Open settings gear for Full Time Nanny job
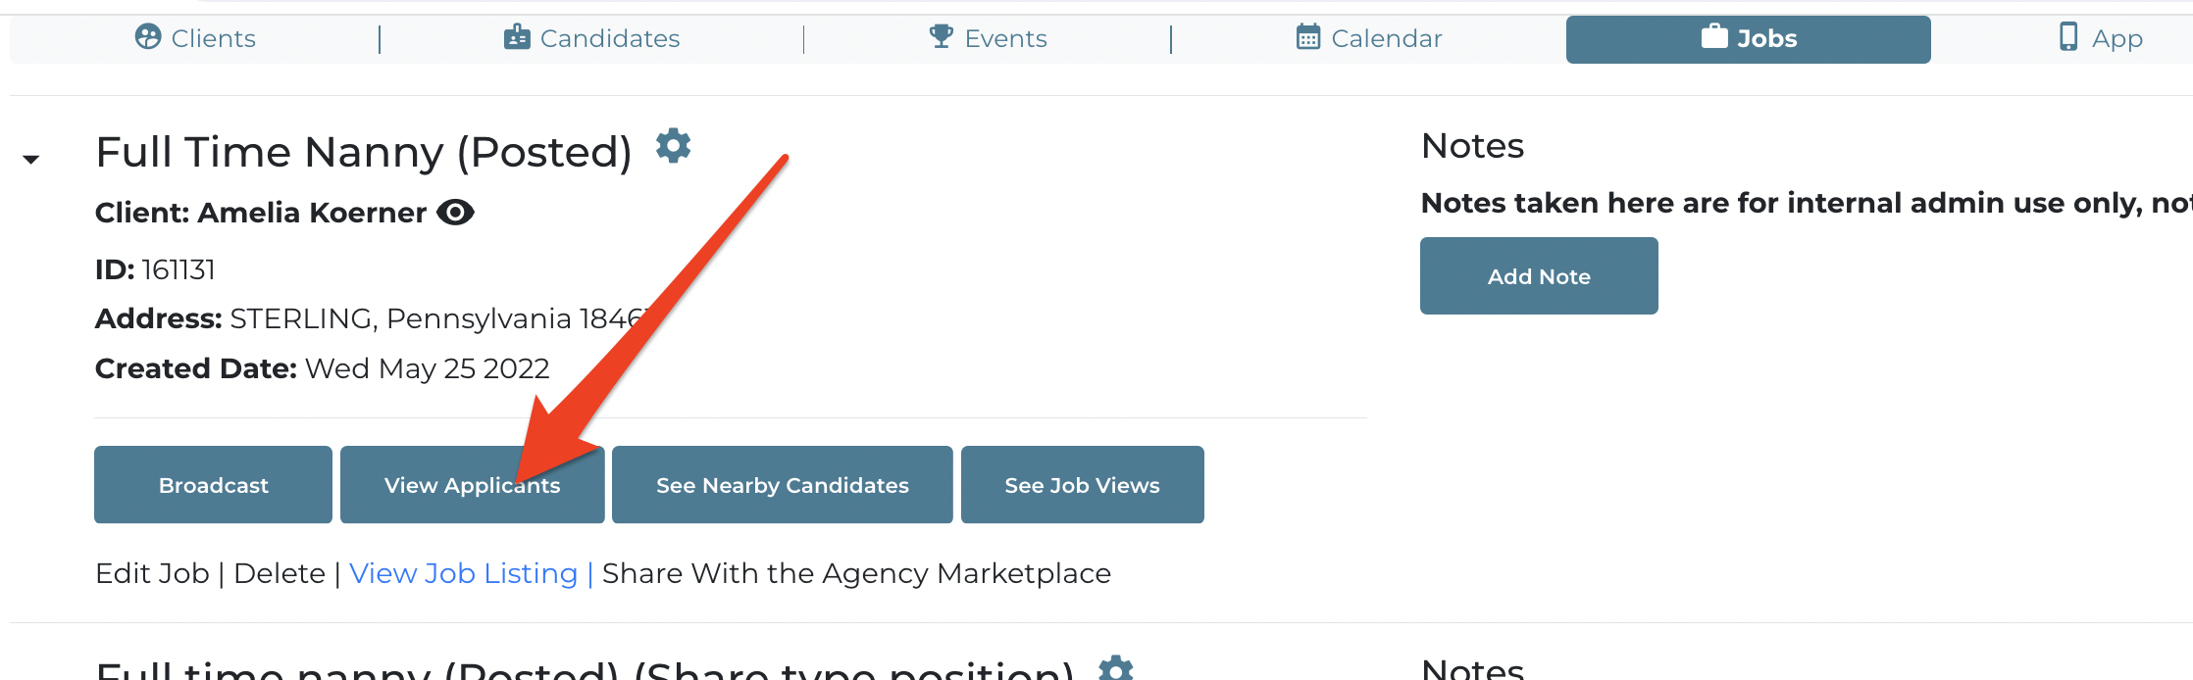Image resolution: width=2193 pixels, height=680 pixels. coord(674,145)
